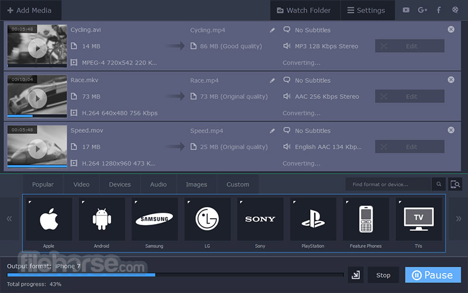
Task: Click the detect device icon
Action: point(455,184)
